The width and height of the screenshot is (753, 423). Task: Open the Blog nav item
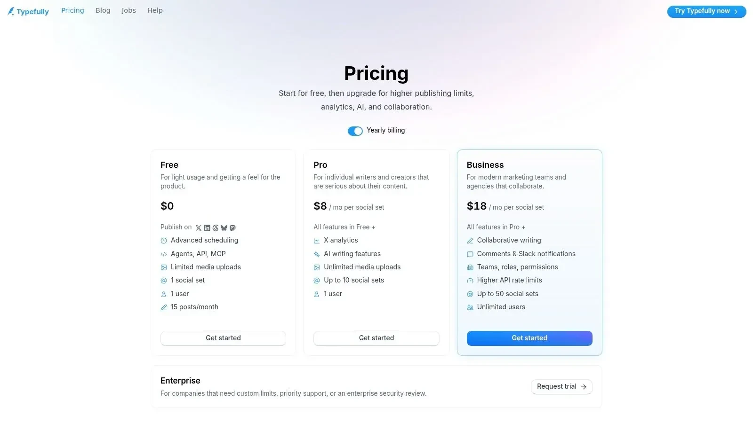103,10
